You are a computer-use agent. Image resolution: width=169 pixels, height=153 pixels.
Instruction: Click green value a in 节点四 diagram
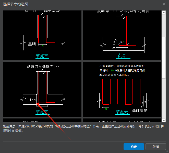click(124, 42)
